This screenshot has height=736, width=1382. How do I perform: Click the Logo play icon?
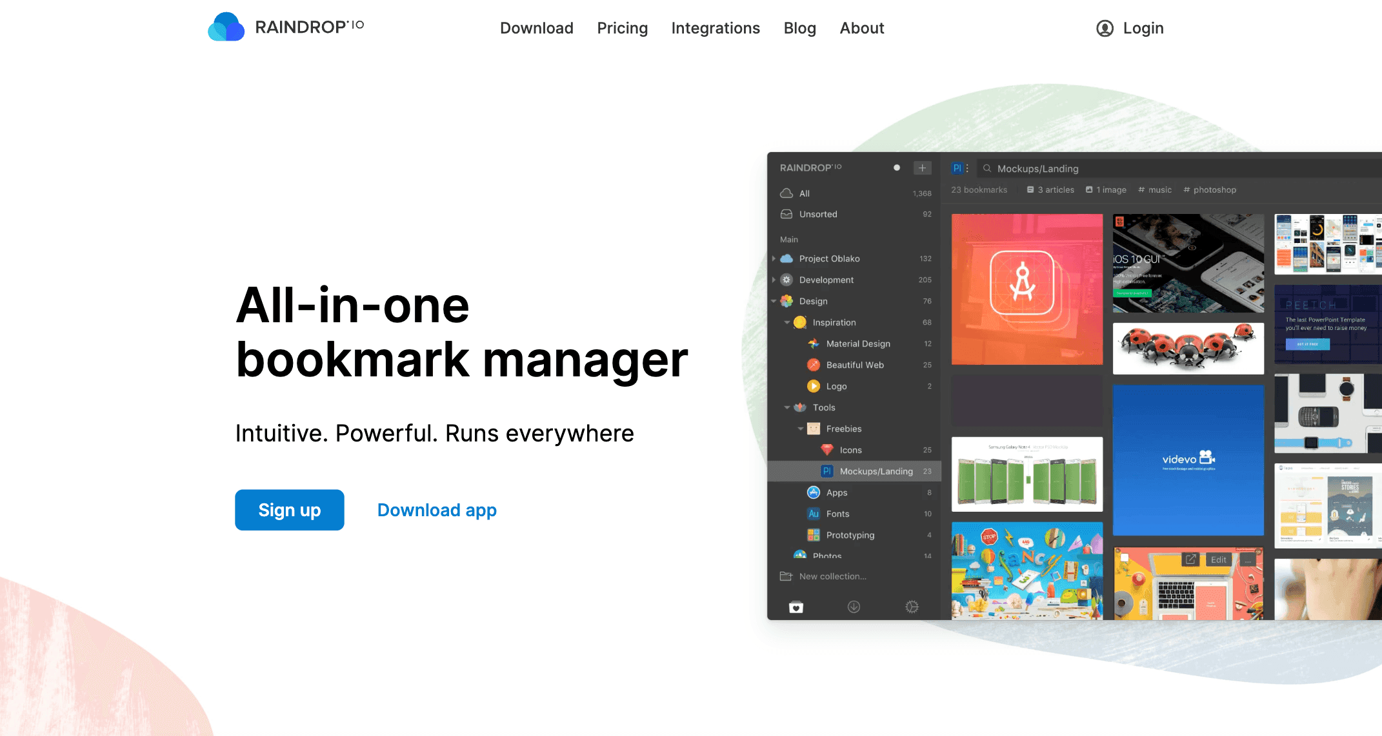(814, 386)
